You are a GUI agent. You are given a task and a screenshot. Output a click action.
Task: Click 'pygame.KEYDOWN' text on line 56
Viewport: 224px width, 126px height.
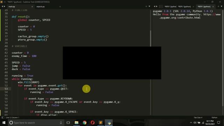(61, 99)
